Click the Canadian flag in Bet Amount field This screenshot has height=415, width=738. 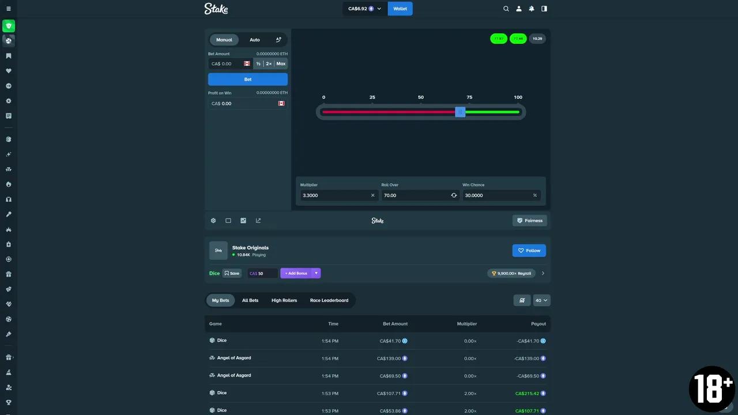pos(247,63)
